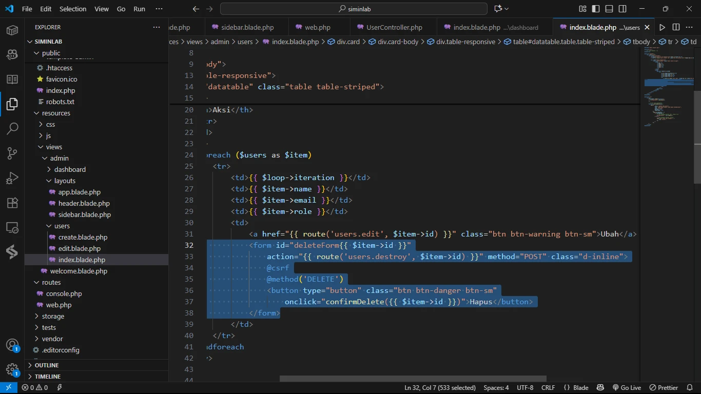Open the Search view in activity bar

(12, 128)
